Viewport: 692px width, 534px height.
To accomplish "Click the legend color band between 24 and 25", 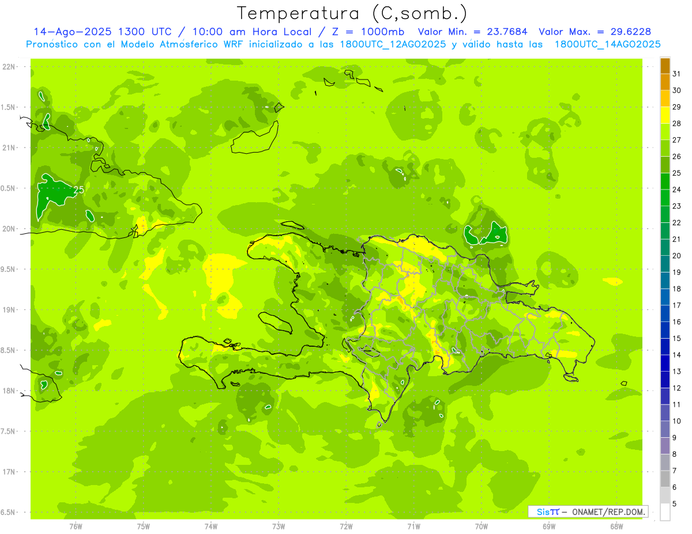I will pyautogui.click(x=665, y=181).
